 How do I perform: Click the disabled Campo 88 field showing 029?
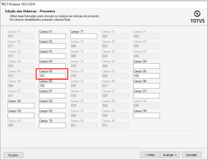coord(115,106)
